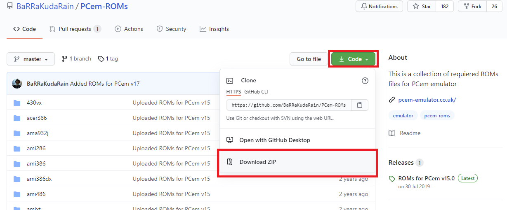Open commit message in the ami286 row
Viewport: 507px width, 210px height.
point(171,148)
